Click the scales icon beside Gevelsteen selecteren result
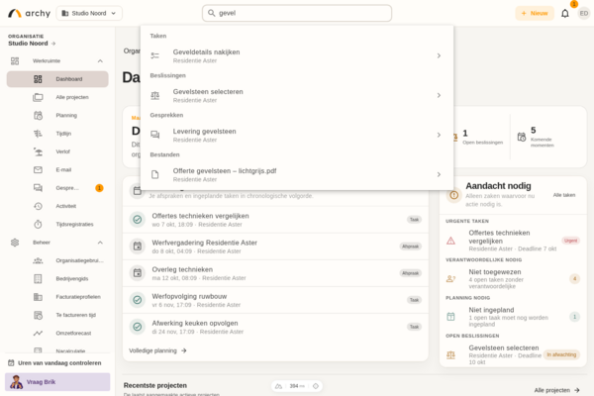The image size is (594, 396). coord(155,95)
